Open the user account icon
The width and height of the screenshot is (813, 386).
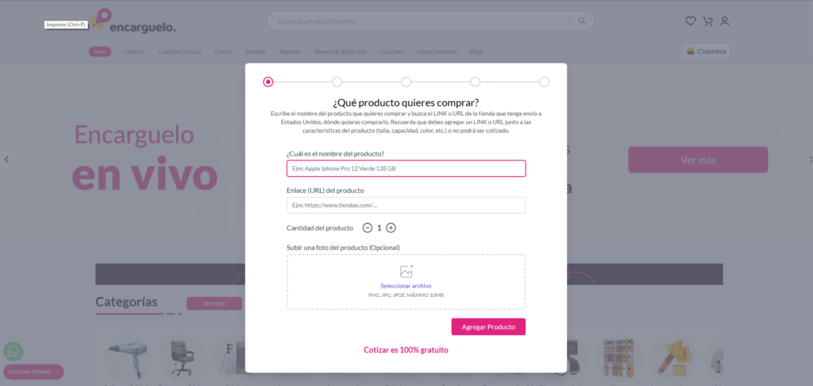725,21
